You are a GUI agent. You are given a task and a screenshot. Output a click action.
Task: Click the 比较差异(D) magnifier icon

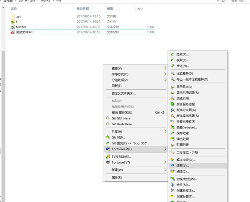[x=173, y=73]
